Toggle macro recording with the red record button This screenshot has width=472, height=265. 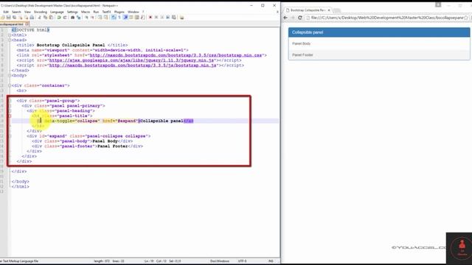point(150,18)
